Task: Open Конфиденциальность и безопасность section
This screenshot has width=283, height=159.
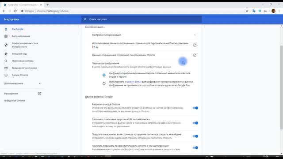Action: point(25,45)
